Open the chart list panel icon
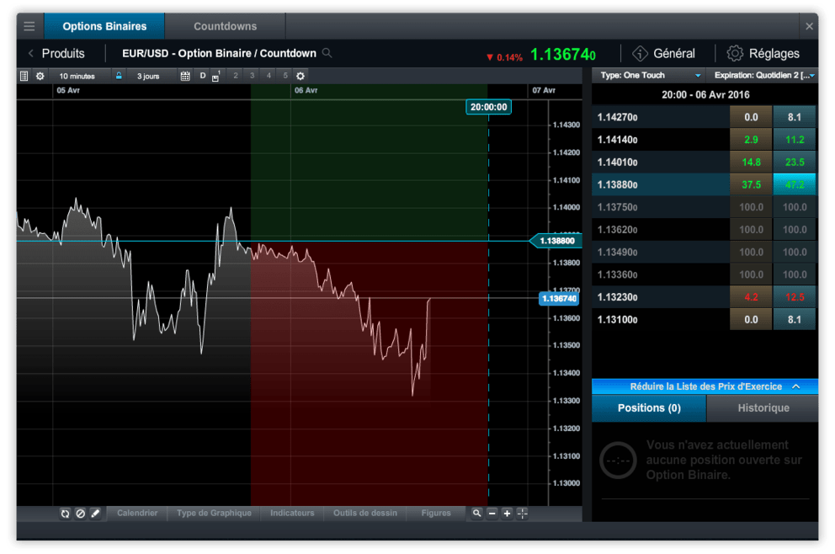Viewport: 835px width, 554px height. [24, 76]
